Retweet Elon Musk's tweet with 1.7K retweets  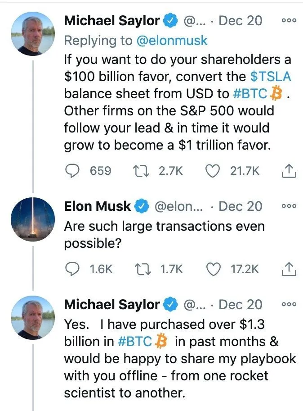point(143,269)
